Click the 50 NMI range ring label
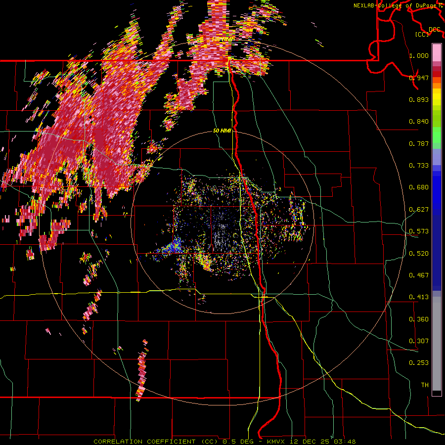Screen dimensions: 445x445 222,131
